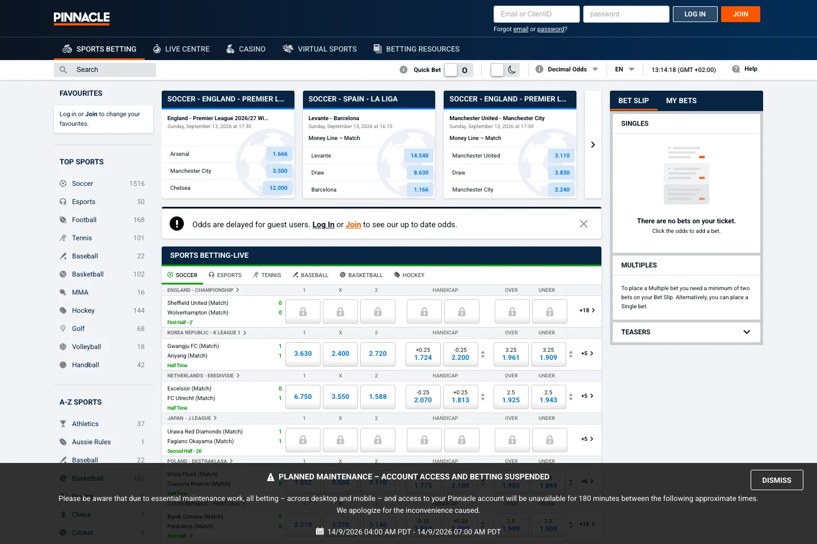Adjust handicap line for Gwangju FC
This screenshot has height=544, width=817.
tap(483, 354)
